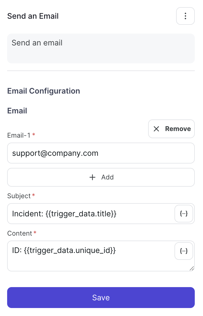The image size is (203, 316).
Task: Click the plus icon in Add button
Action: tap(92, 177)
